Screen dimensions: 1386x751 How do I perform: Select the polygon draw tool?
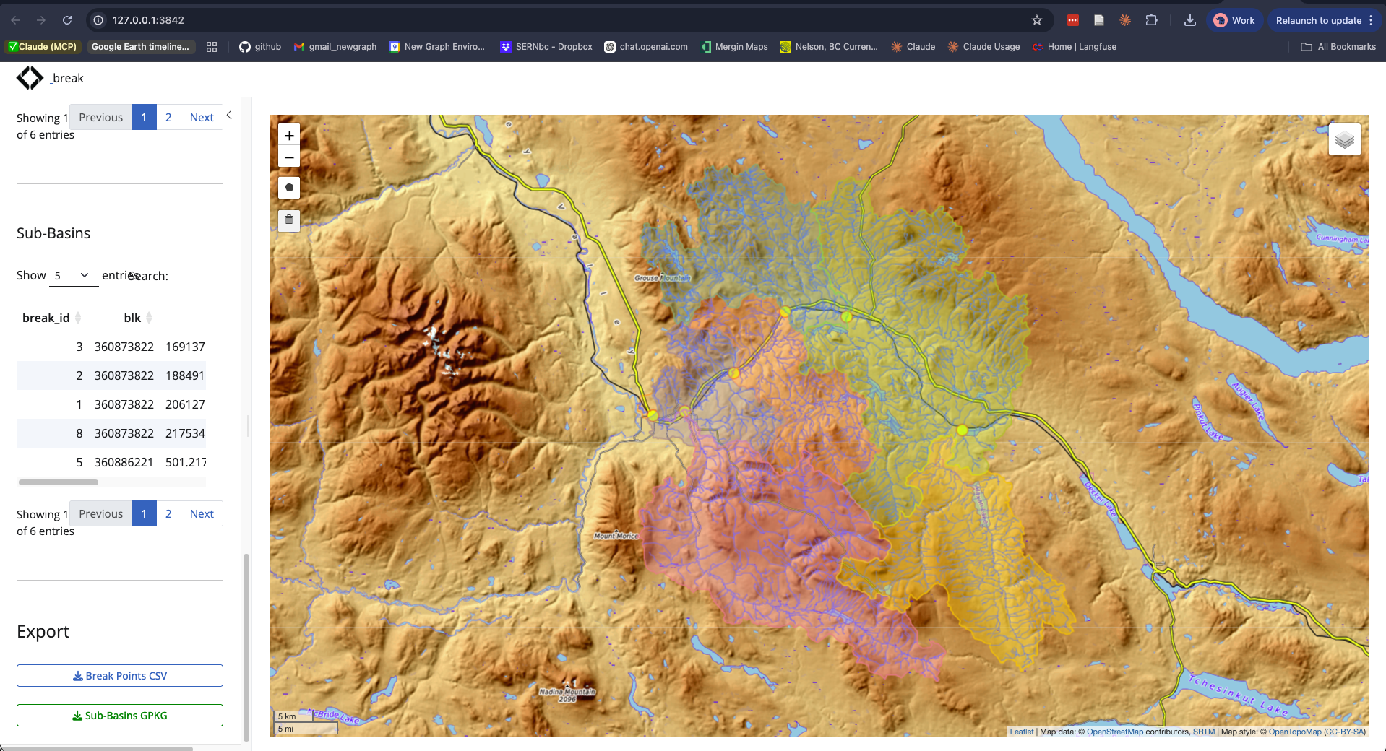pyautogui.click(x=288, y=187)
